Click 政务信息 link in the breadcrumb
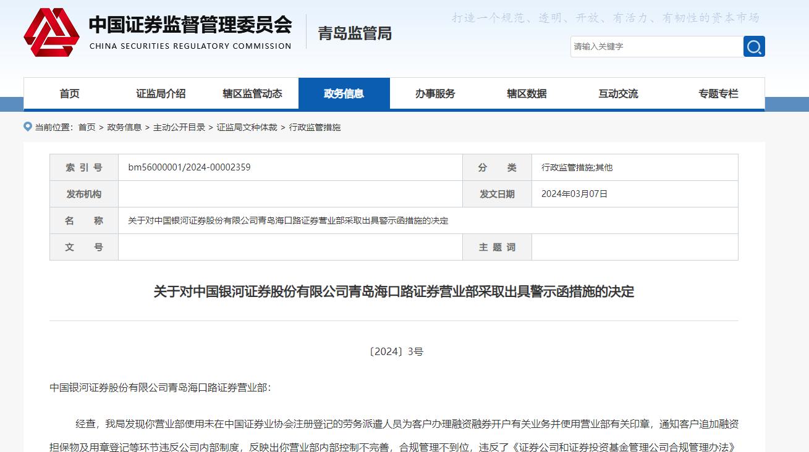The width and height of the screenshot is (809, 452). point(124,127)
